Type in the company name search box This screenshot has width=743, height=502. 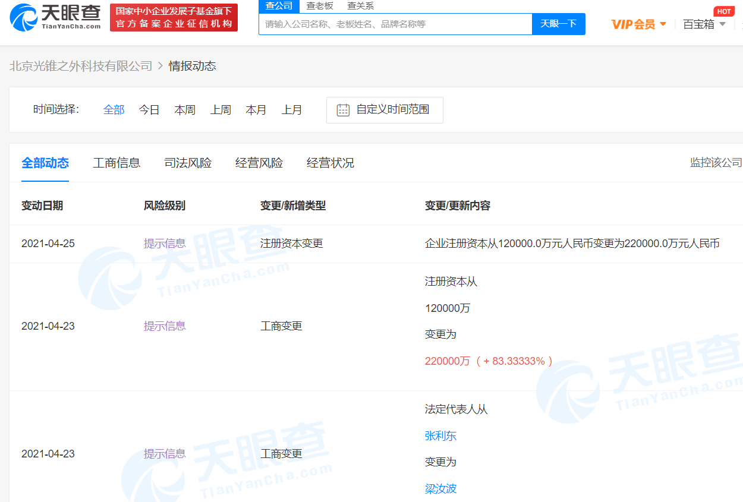click(395, 24)
